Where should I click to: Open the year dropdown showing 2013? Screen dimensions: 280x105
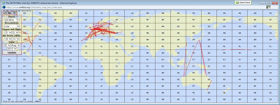point(12,49)
